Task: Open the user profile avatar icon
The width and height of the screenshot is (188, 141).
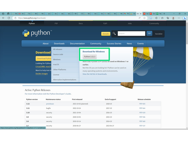Action: click(173, 18)
